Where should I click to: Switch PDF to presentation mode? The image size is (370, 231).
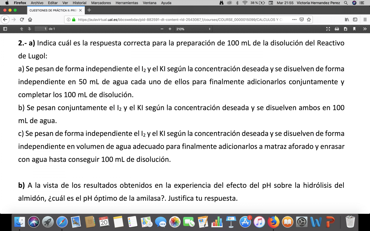[328, 29]
